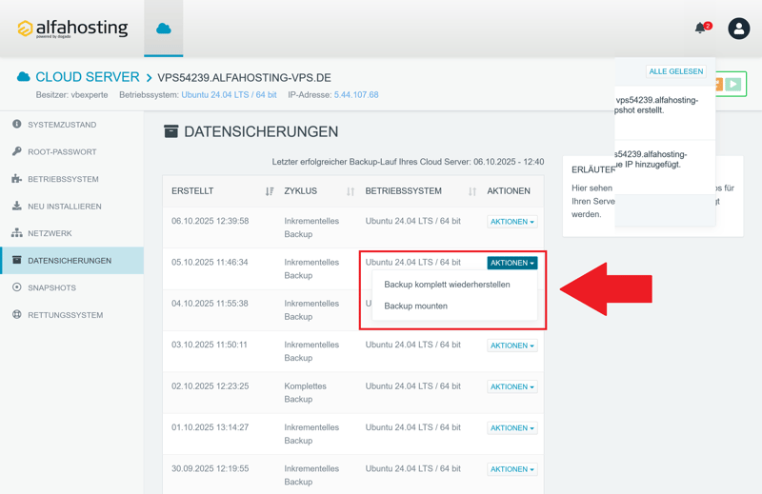Click the alfahosting logo
The width and height of the screenshot is (762, 494).
[72, 29]
